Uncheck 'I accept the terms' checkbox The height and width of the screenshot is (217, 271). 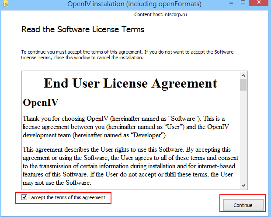click(24, 197)
